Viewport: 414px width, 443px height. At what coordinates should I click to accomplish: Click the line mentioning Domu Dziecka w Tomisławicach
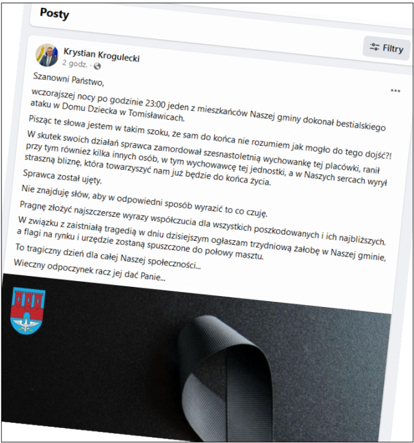[x=107, y=111]
